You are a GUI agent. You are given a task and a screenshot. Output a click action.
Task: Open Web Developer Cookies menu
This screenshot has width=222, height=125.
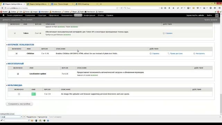tap(12, 12)
